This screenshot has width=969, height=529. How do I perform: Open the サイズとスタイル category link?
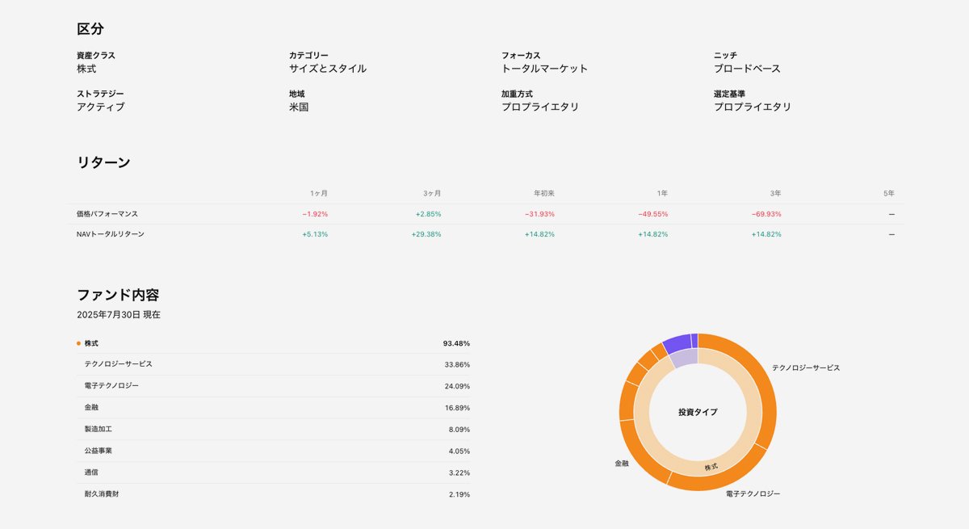tap(327, 69)
